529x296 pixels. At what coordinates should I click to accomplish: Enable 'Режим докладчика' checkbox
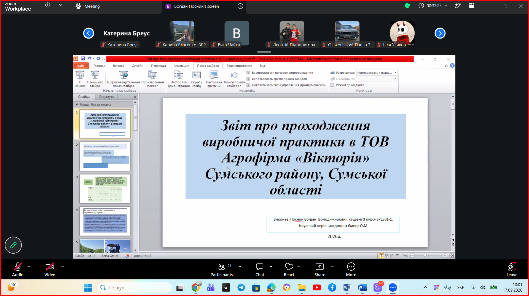[x=332, y=85]
